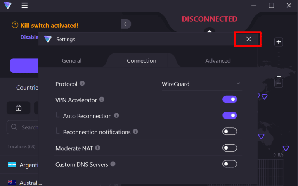Close the Settings dialog

248,39
